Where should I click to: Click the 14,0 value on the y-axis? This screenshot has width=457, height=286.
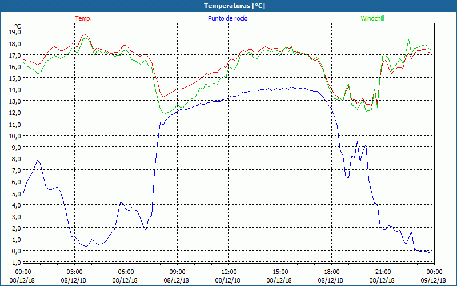[x=15, y=90]
